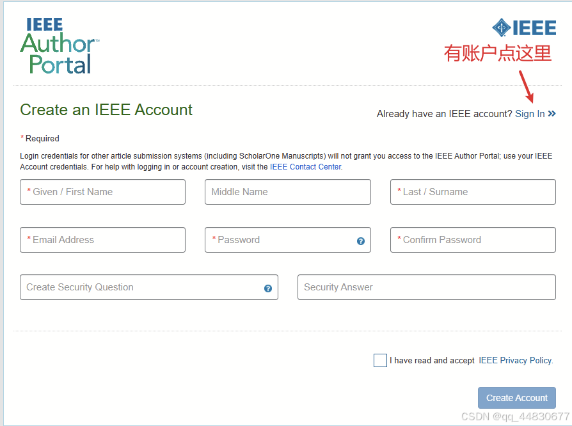Viewport: 572px width, 426px height.
Task: Click the Create Account button
Action: coord(516,398)
